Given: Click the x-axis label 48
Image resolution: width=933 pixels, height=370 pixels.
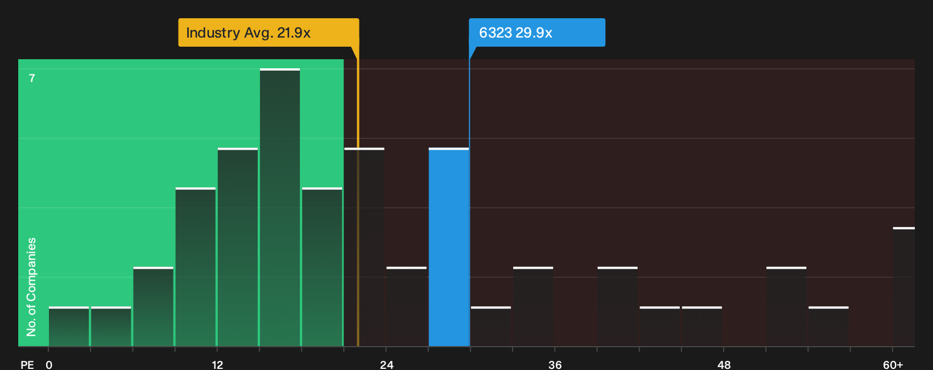Looking at the screenshot, I should [724, 364].
